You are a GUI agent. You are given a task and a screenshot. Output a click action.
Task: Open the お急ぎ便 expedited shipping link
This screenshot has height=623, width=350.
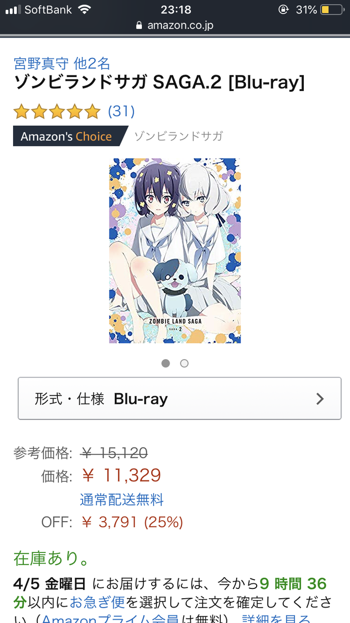coord(97,602)
